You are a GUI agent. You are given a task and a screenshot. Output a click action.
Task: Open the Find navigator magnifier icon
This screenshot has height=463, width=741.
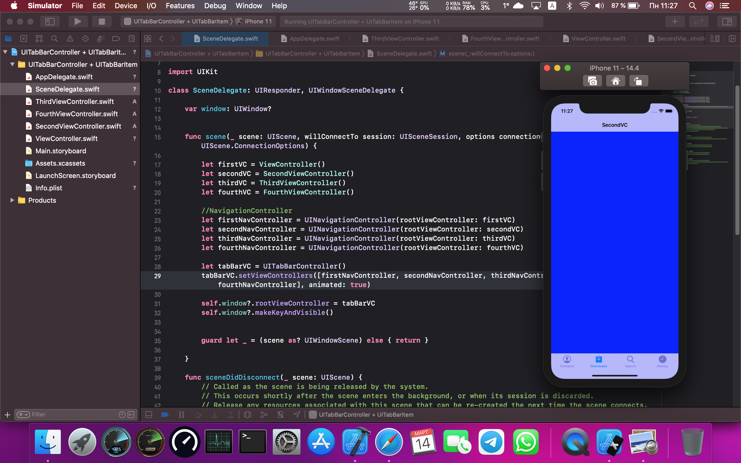55,39
